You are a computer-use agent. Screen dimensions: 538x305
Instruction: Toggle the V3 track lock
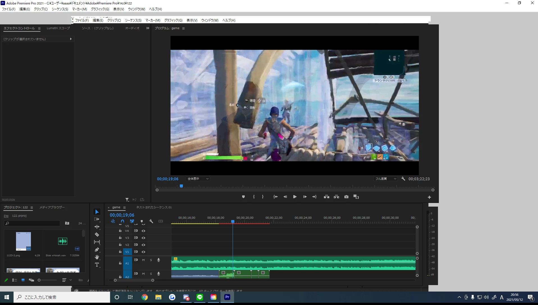pos(120,238)
